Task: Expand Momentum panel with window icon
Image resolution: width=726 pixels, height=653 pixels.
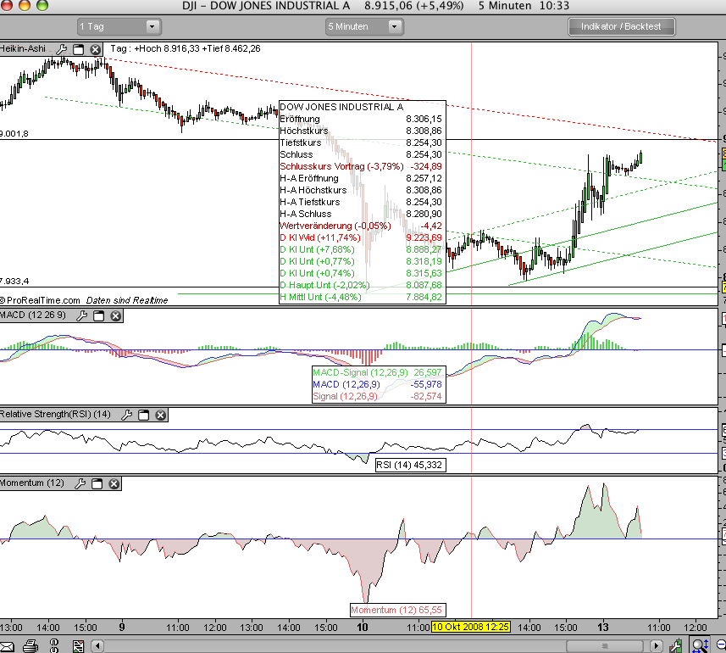Action: [x=97, y=483]
